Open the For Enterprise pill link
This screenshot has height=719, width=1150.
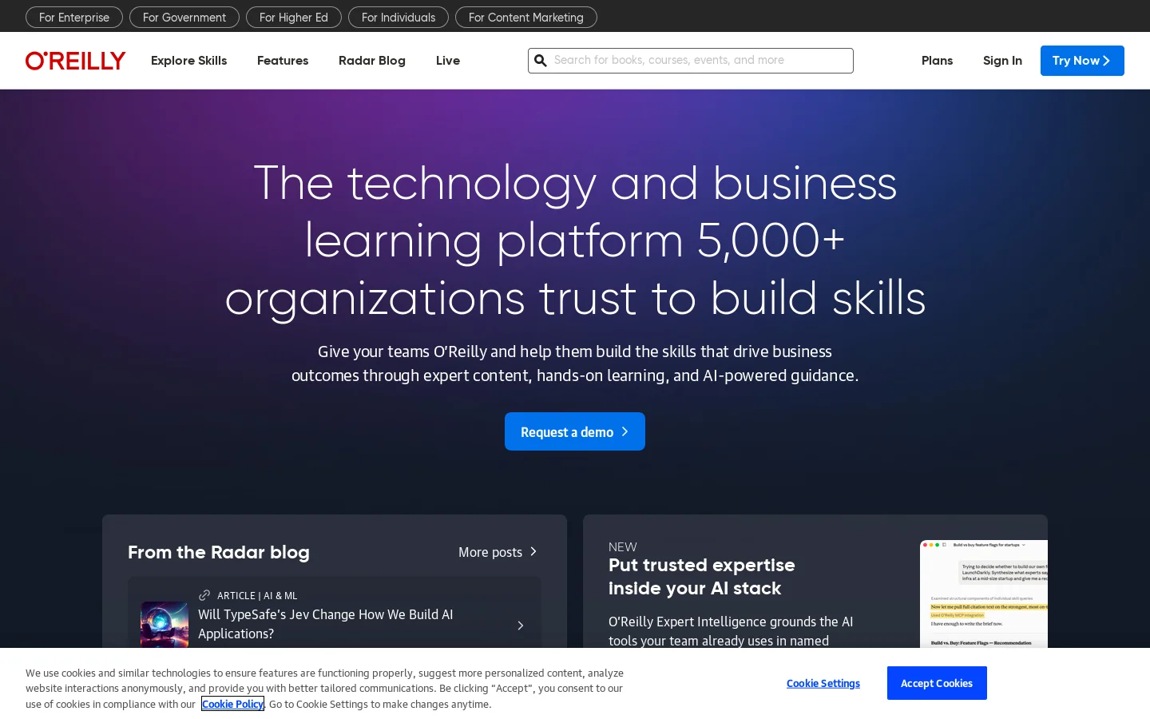pyautogui.click(x=74, y=18)
